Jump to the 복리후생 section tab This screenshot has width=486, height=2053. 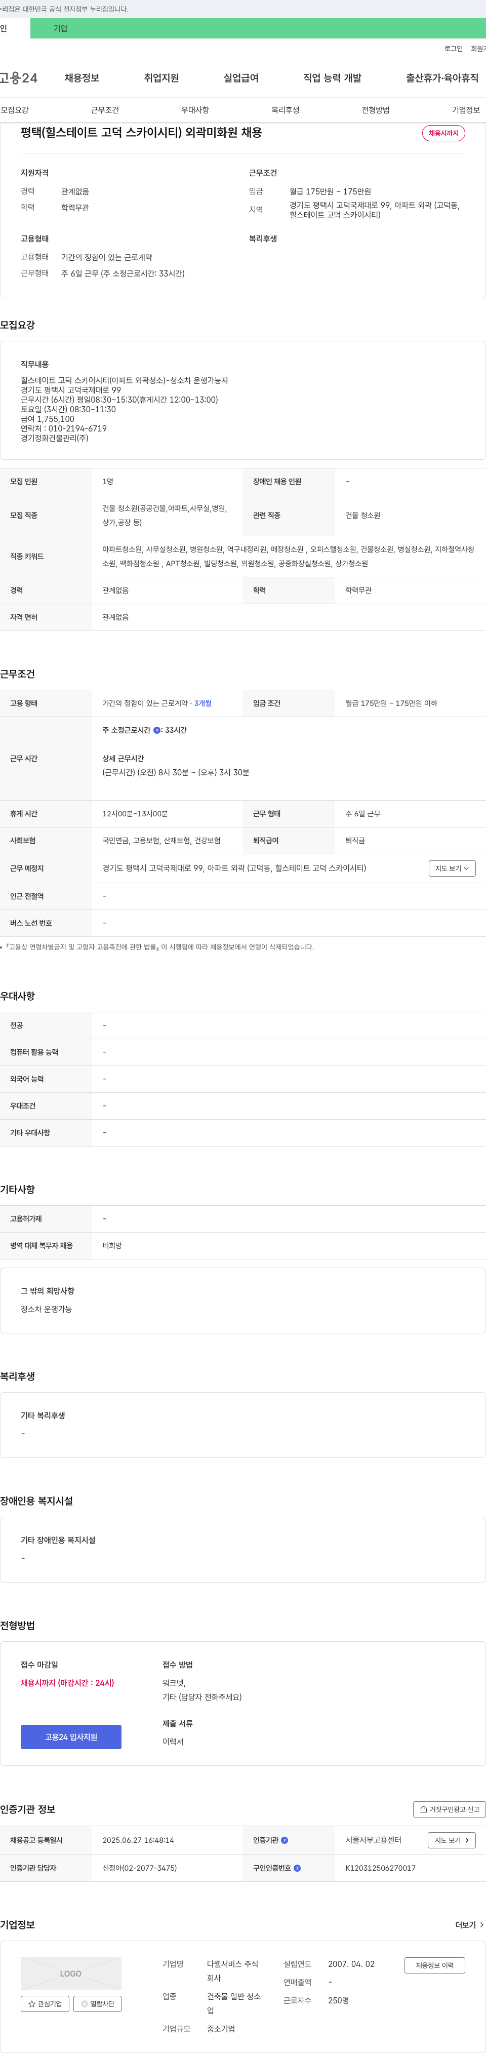pos(285,110)
